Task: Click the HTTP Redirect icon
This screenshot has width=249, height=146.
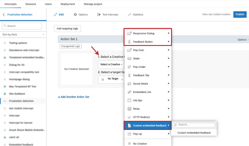Action: [x=129, y=117]
